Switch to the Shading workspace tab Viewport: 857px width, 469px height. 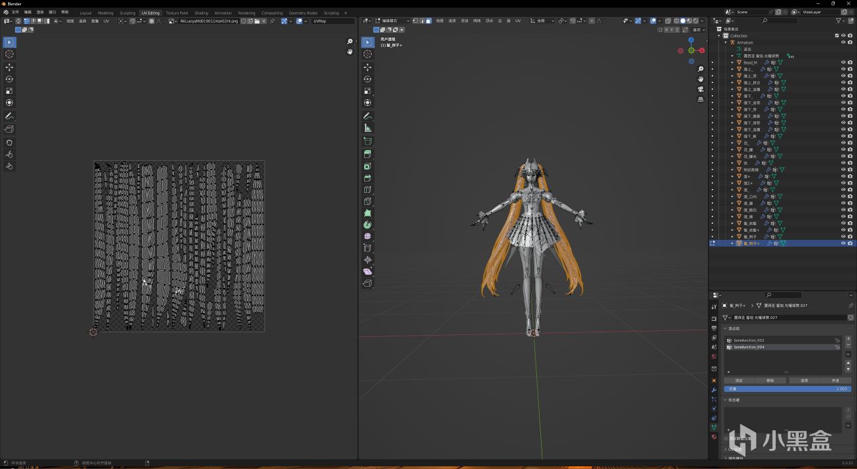coord(201,13)
